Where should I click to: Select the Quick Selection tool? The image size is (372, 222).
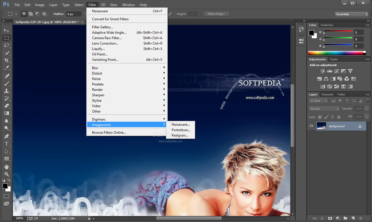(x=7, y=53)
